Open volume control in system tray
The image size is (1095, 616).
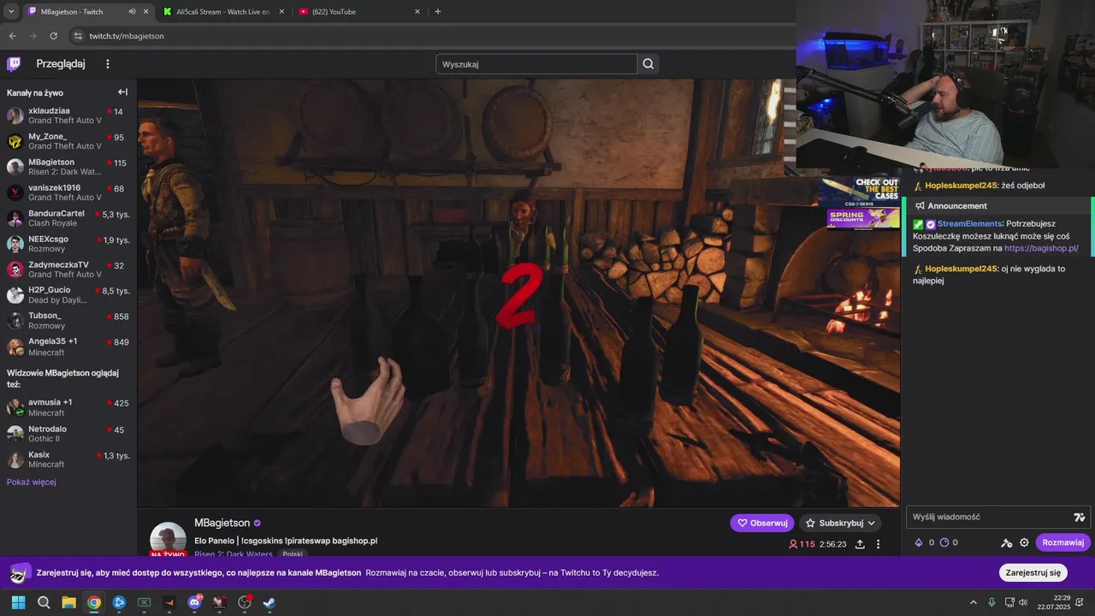(1024, 602)
